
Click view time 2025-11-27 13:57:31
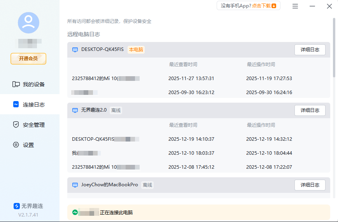191,79
